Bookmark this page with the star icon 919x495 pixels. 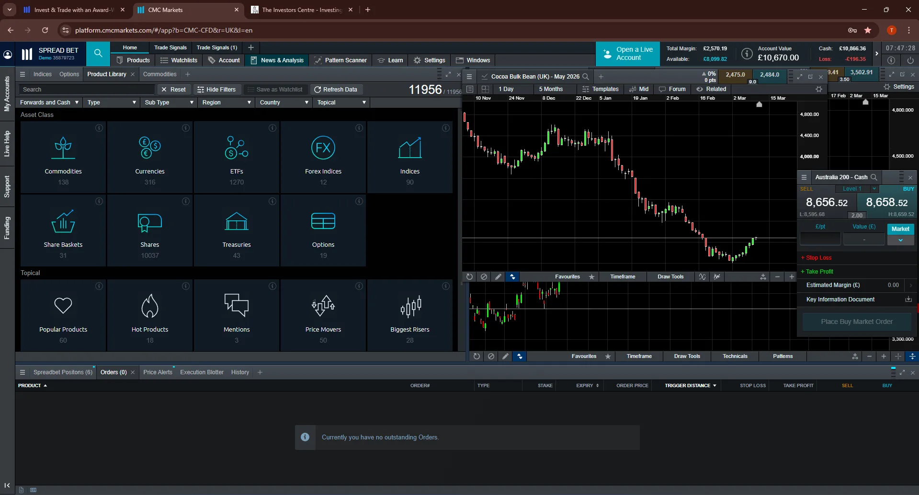pos(868,30)
